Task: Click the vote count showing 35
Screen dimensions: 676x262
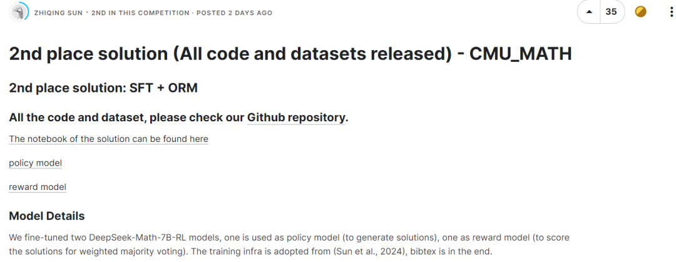Action: pyautogui.click(x=611, y=12)
